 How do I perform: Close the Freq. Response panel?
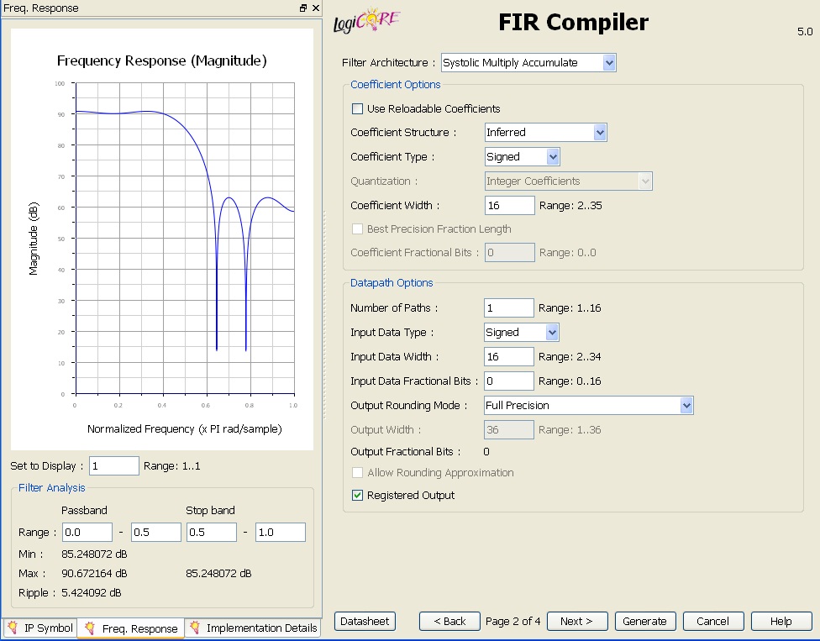click(315, 8)
